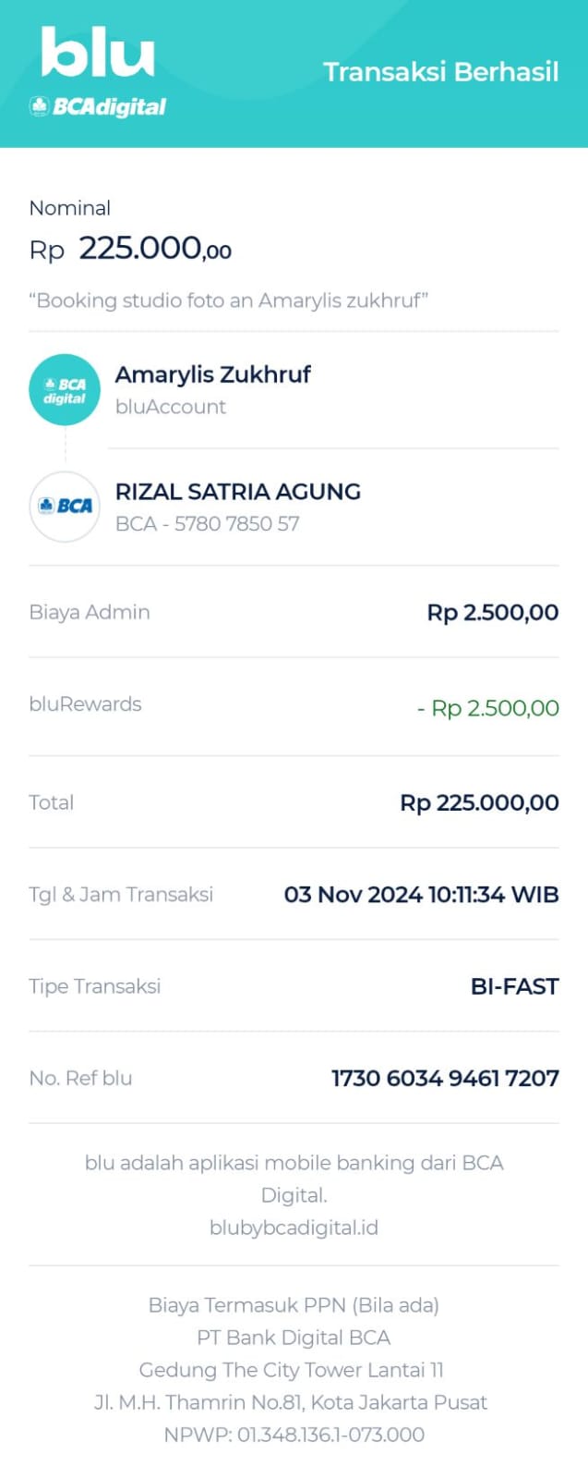Tap the BCA bank icon beside the recipient
The image size is (588, 1479).
click(x=65, y=506)
